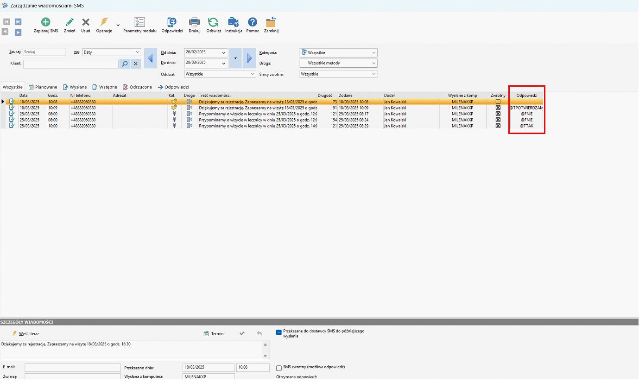
Task: Sort by the Długość column header
Action: click(x=327, y=96)
